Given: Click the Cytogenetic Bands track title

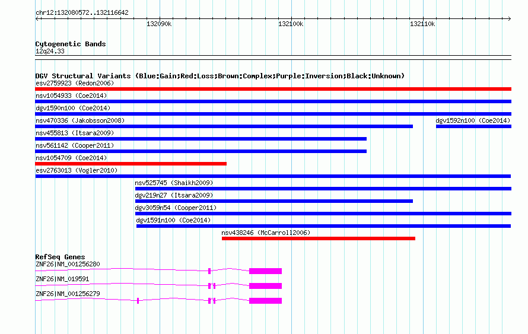Looking at the screenshot, I should pos(71,44).
